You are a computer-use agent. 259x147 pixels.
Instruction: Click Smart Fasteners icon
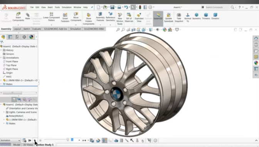pos(65,18)
